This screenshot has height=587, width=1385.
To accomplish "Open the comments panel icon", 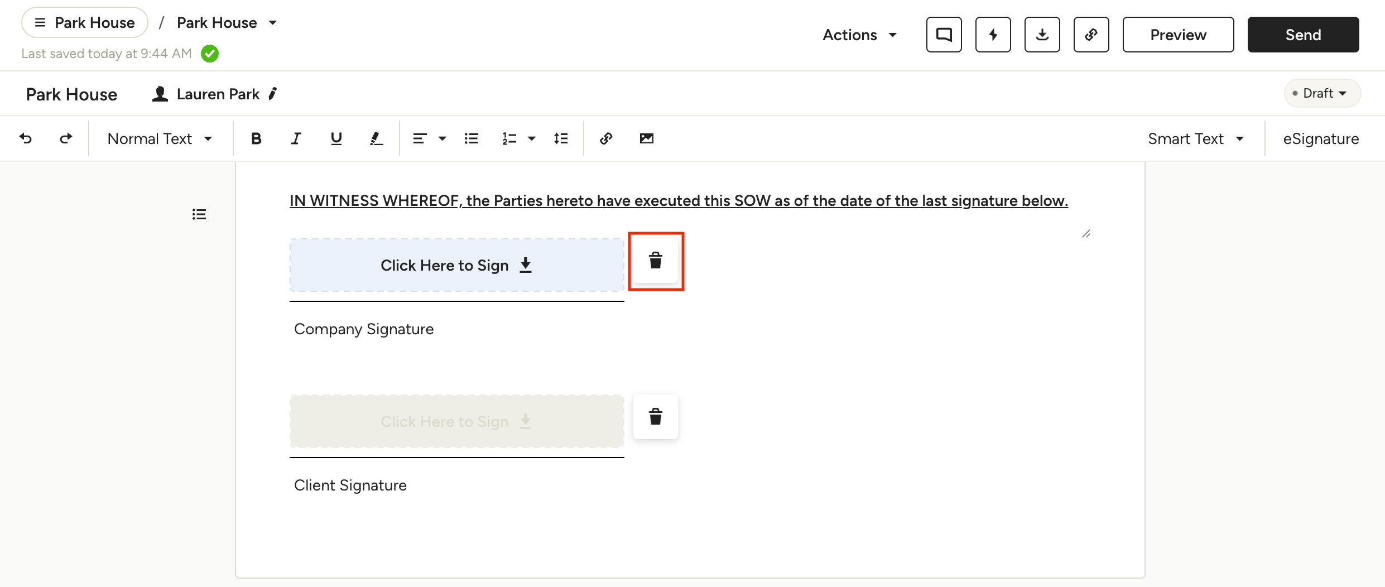I will point(944,35).
